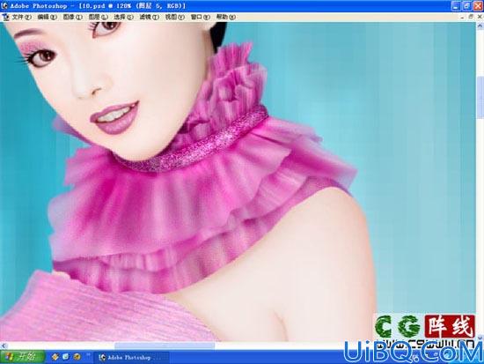Restore down the Adobe Photoshop window
This screenshot has width=484, height=364.
point(467,6)
